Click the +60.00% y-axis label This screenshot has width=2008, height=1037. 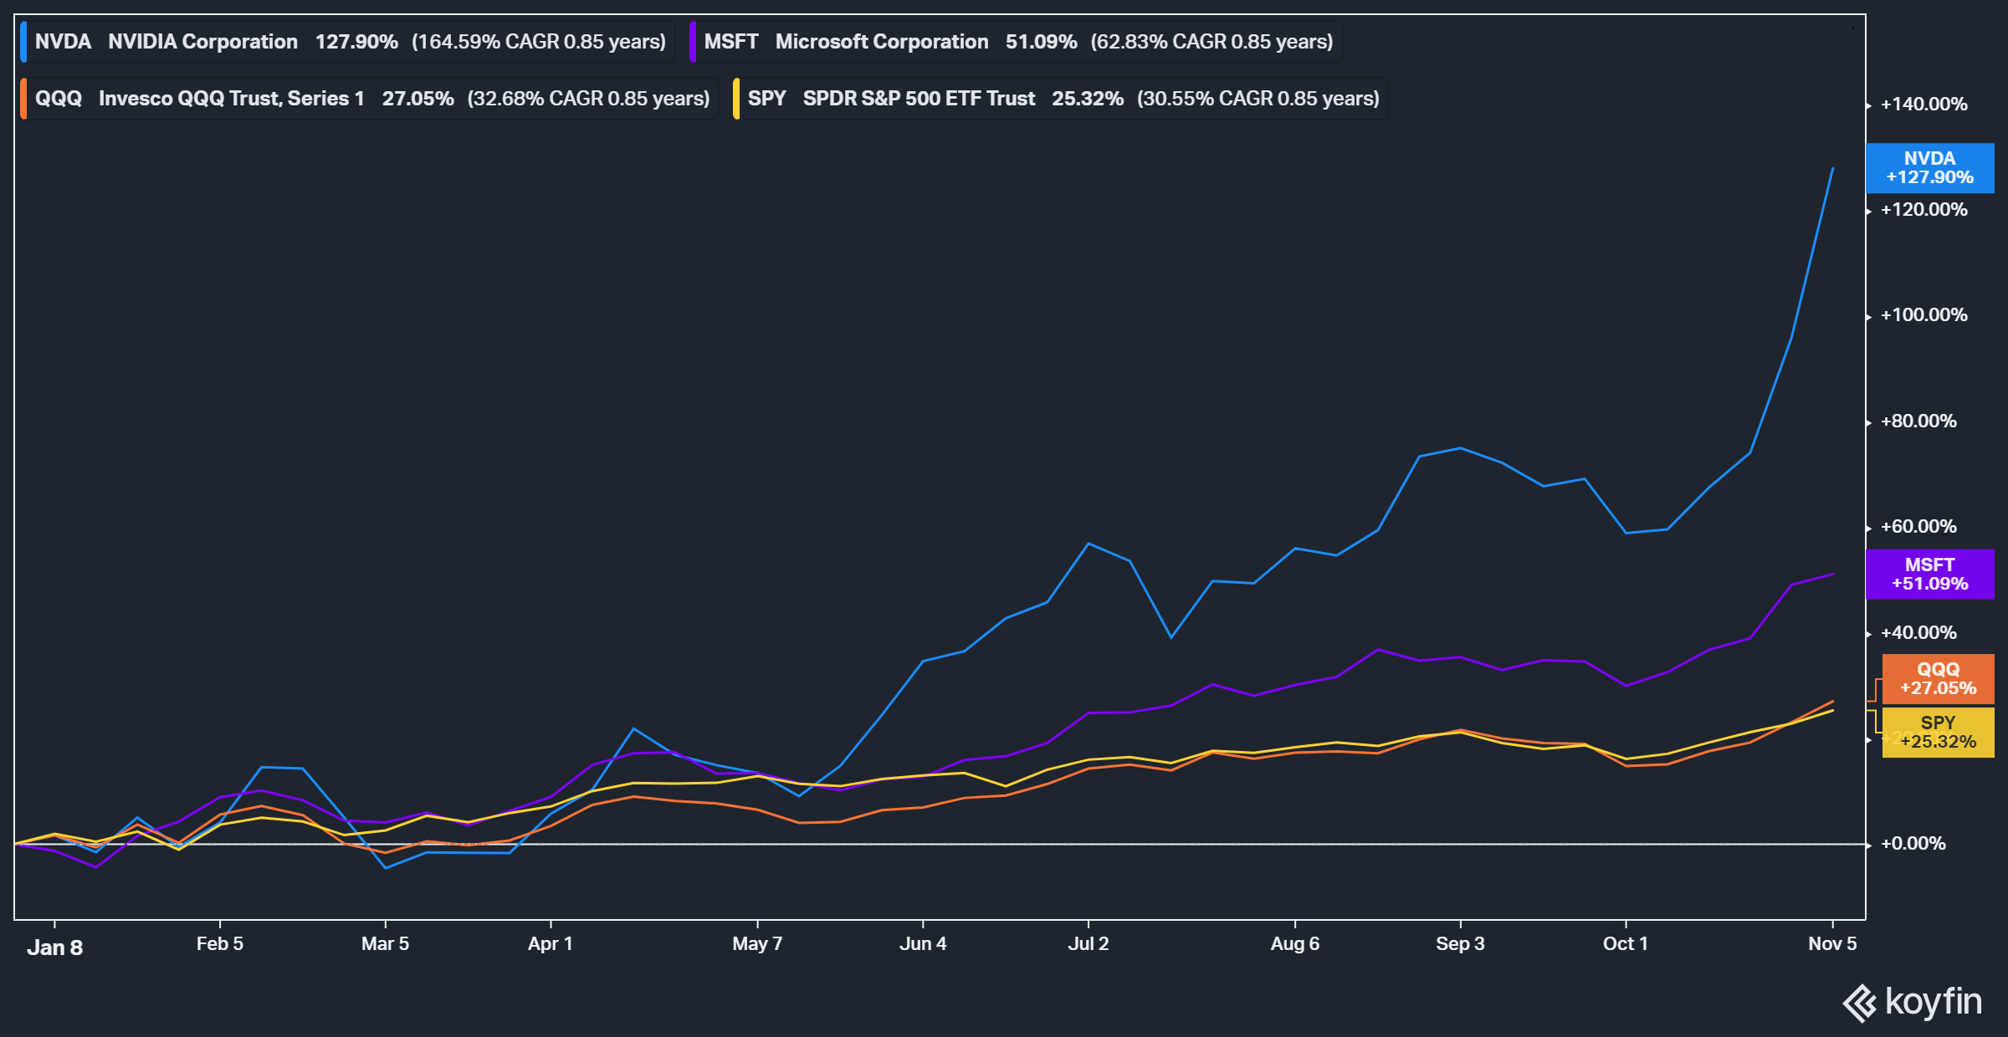(1919, 527)
